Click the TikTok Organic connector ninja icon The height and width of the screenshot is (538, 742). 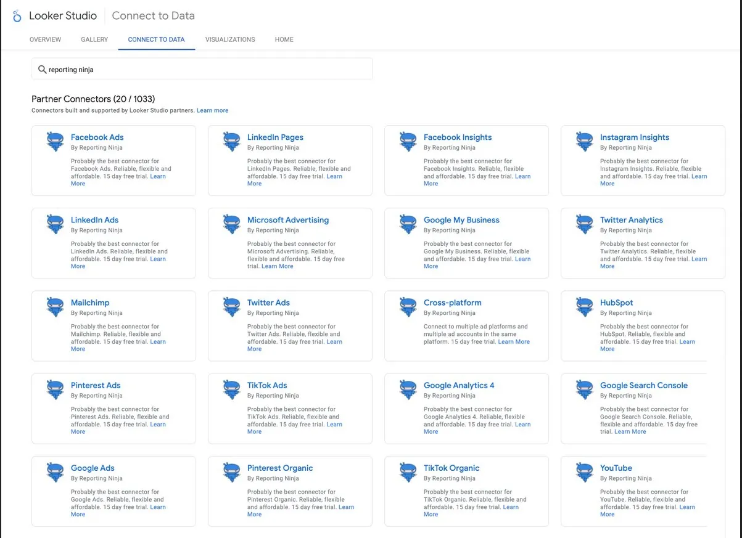(x=408, y=472)
